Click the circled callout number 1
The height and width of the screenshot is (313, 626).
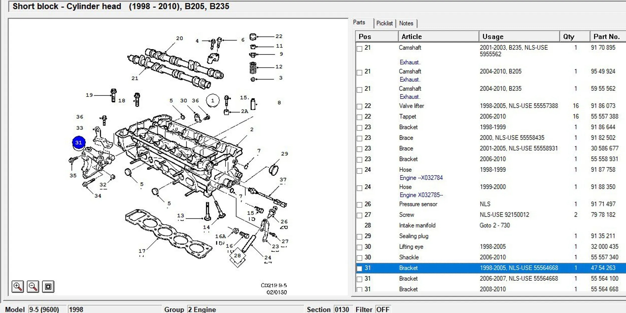[x=213, y=100]
